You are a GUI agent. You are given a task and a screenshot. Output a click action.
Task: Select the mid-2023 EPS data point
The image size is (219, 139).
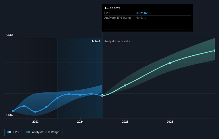click(x=58, y=98)
